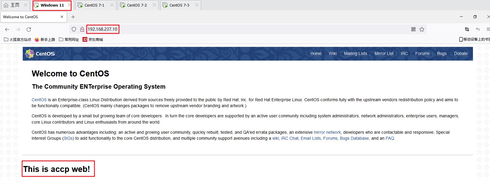Close the CentOS 7-2 VM tab
This screenshot has width=490, height=180.
click(154, 5)
